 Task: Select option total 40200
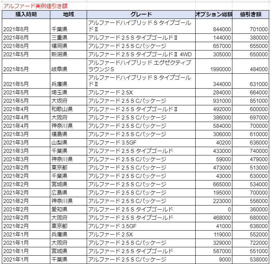[214, 143]
